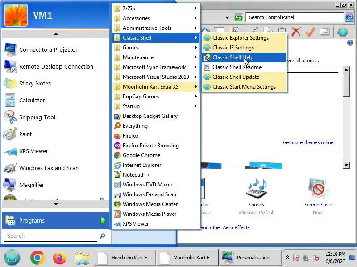Image resolution: width=357 pixels, height=267 pixels.
Task: Click the network tray icon
Action: point(306,258)
